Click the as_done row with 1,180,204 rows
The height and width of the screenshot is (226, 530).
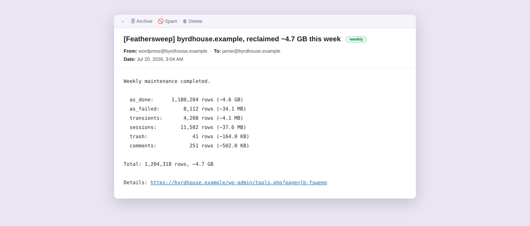click(x=186, y=100)
